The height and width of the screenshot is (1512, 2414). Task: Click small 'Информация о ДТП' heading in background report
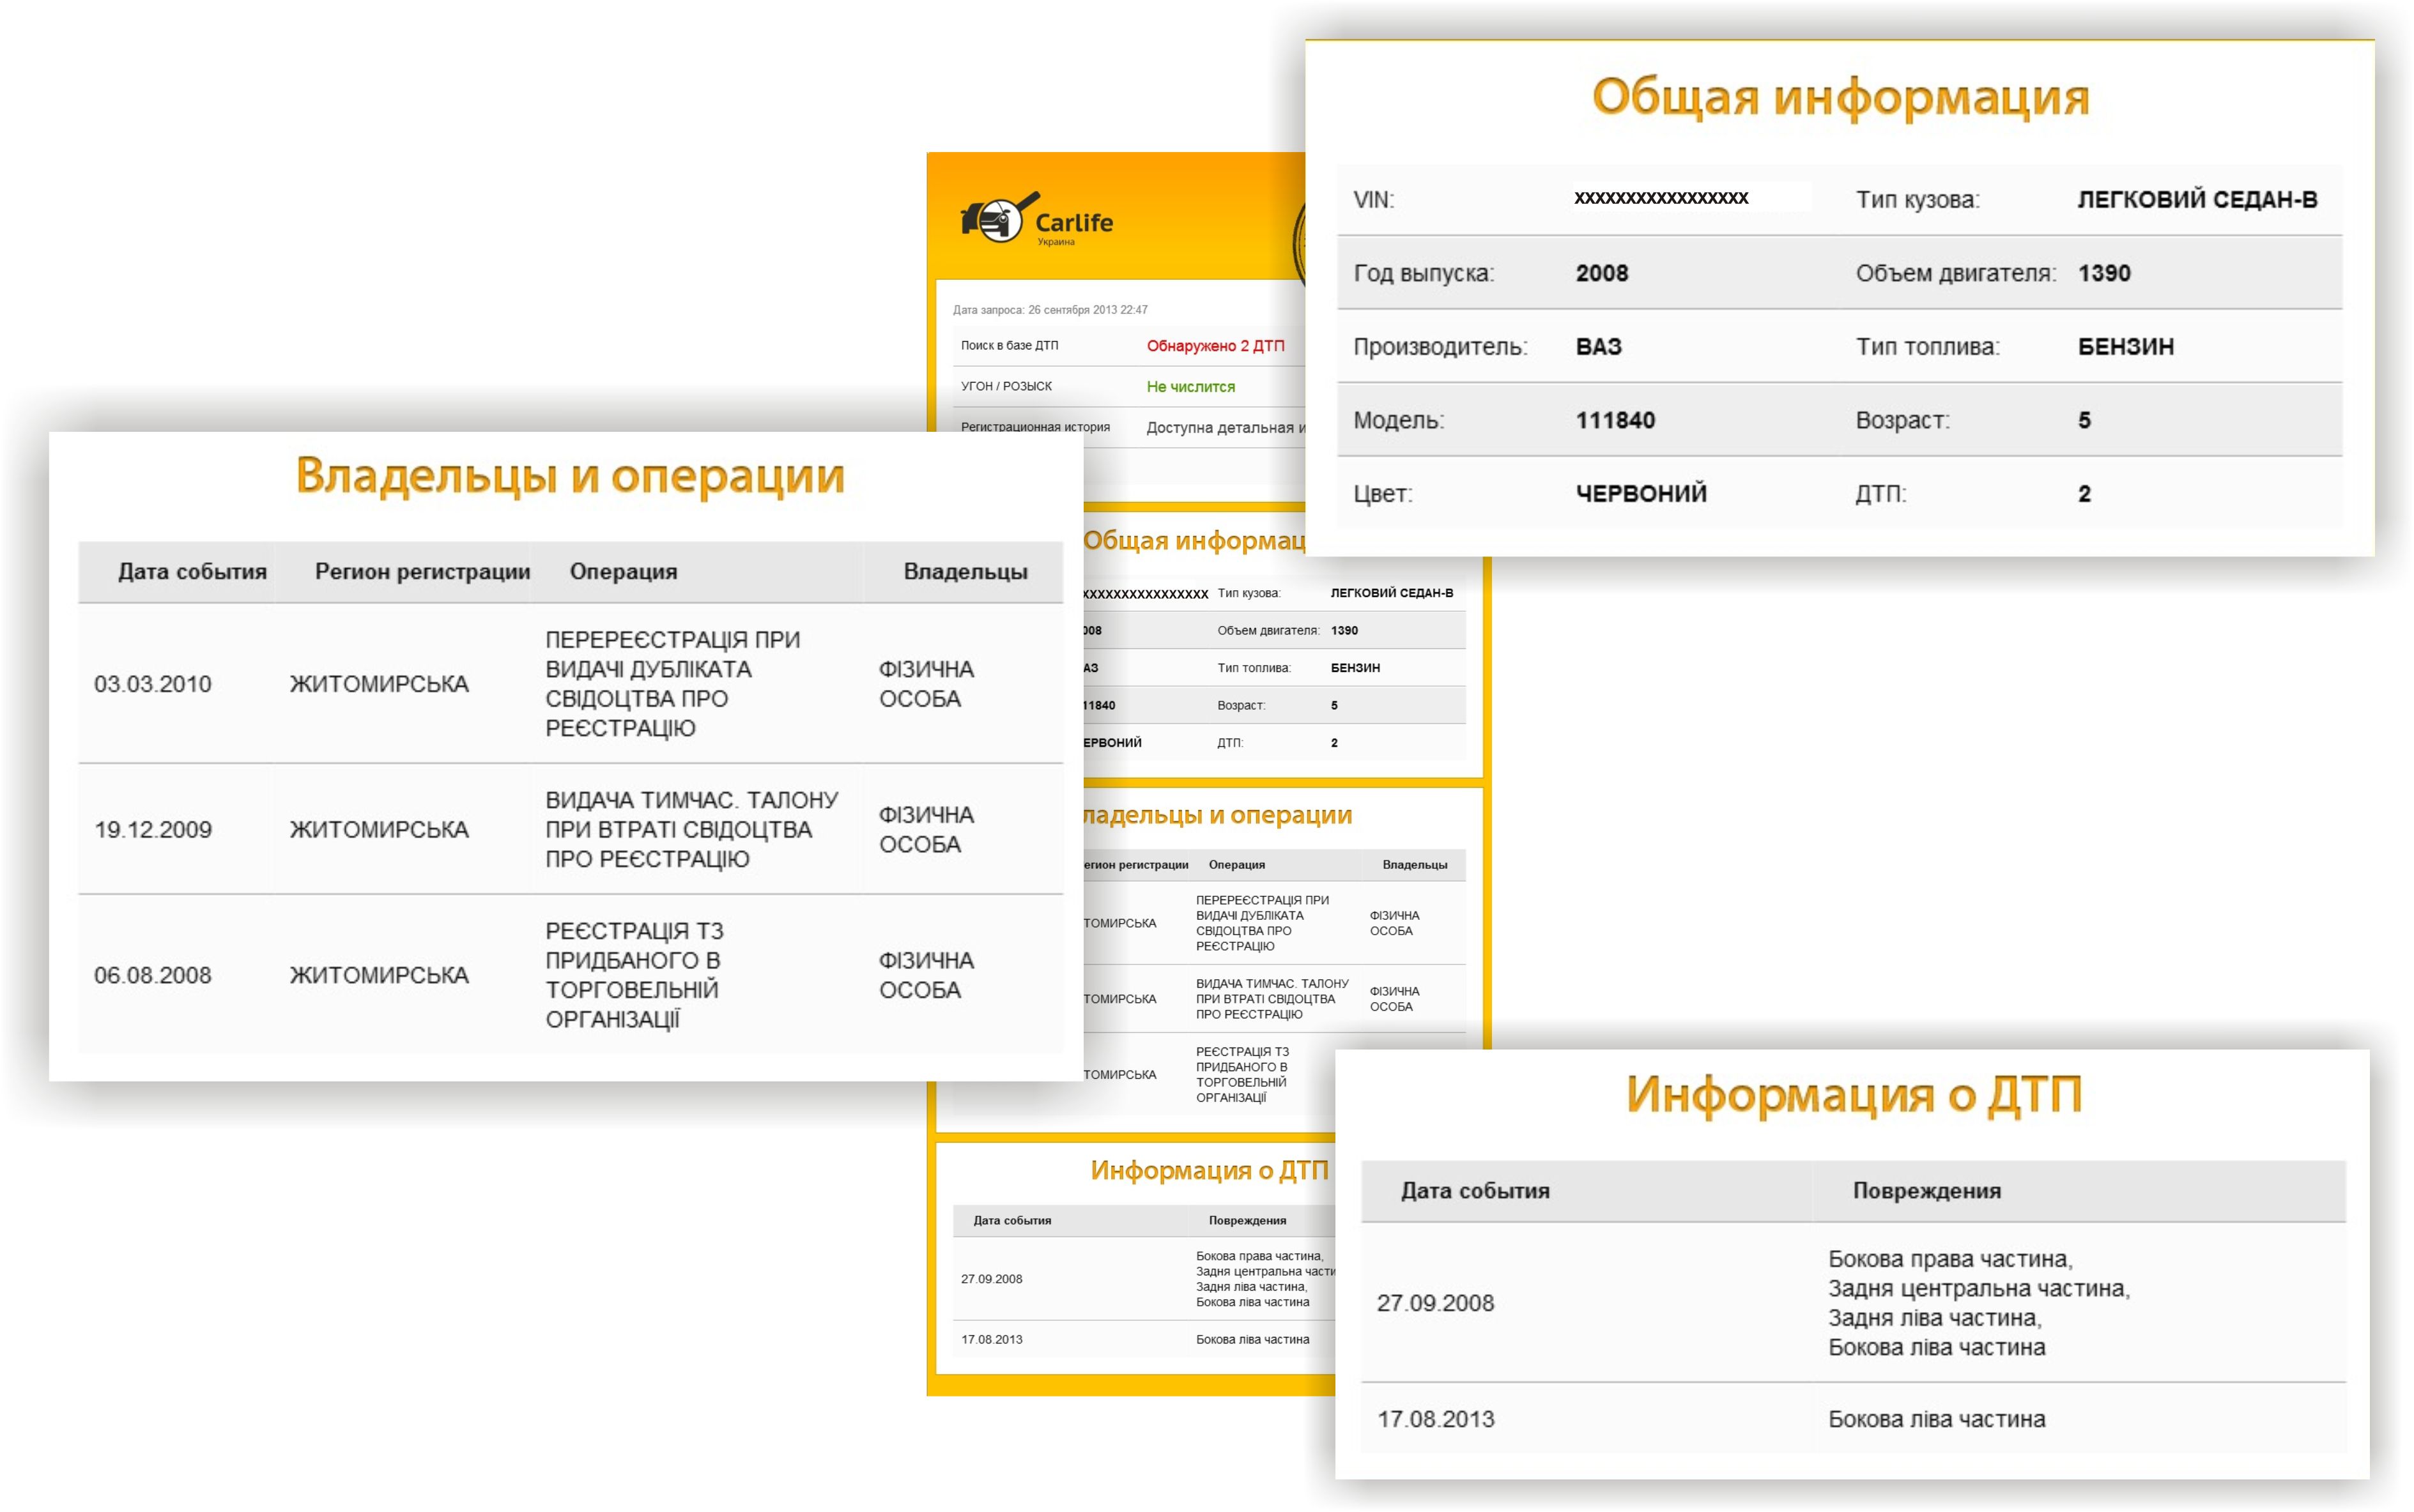(x=1209, y=1171)
